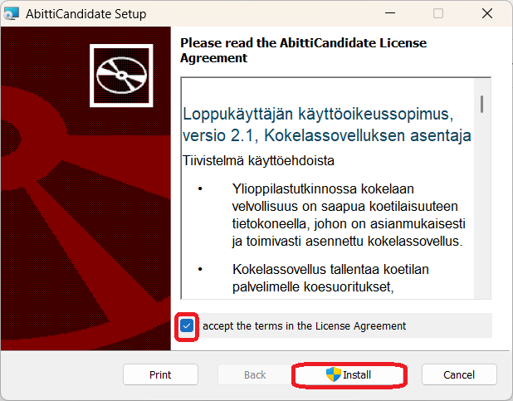Click the greyed-out Back button
513x401 pixels.
255,374
